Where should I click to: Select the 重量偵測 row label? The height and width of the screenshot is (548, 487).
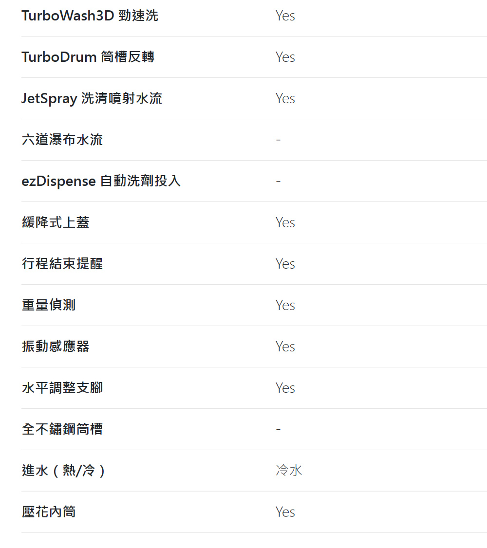click(x=49, y=305)
